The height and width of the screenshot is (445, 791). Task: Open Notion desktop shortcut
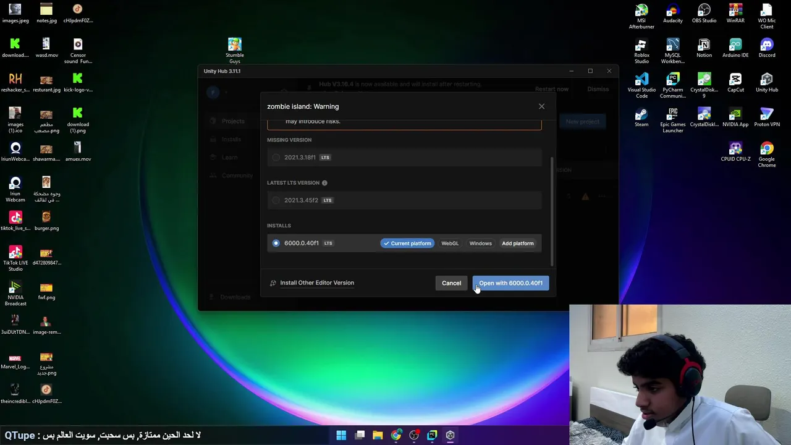(x=704, y=48)
